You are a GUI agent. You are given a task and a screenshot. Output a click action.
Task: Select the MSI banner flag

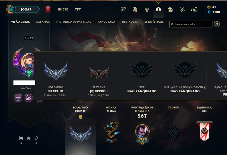(x=204, y=131)
